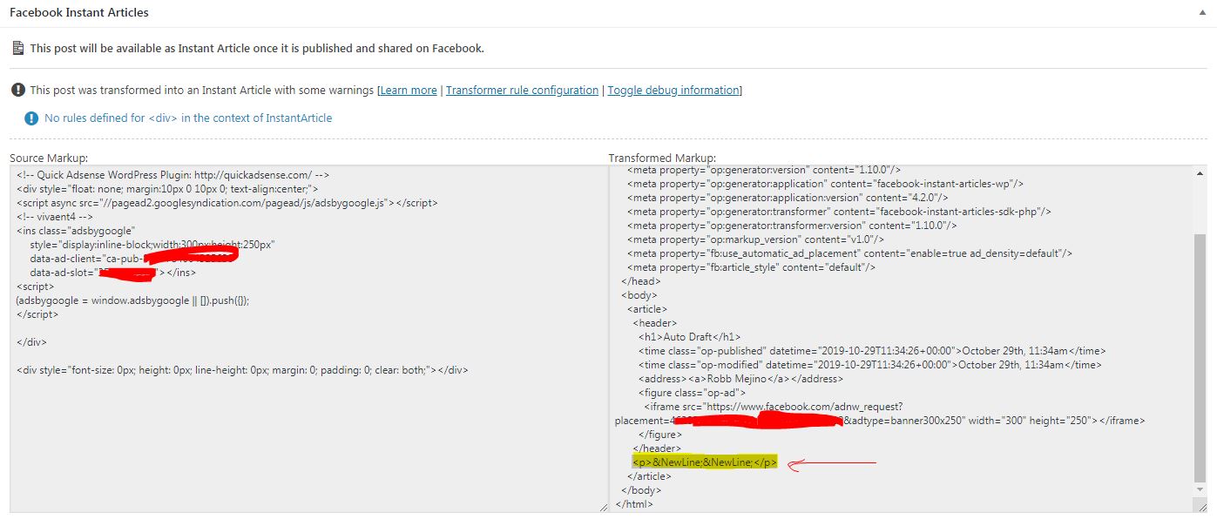Click the '<ins class="adsbygoogle"' line
Viewport: 1217px width, 526px height.
pos(76,231)
